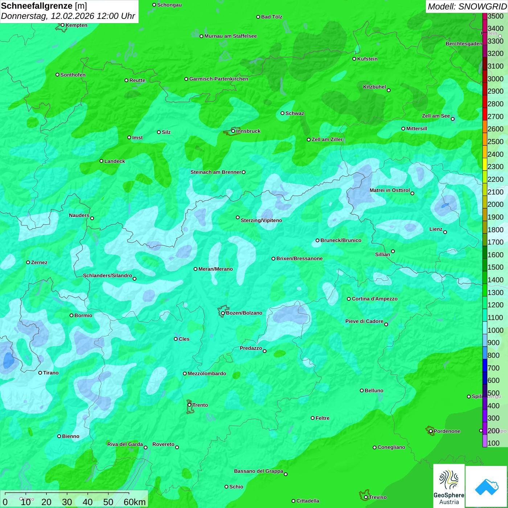Click the 3500 legend value
This screenshot has height=508, width=508.
coord(495,16)
